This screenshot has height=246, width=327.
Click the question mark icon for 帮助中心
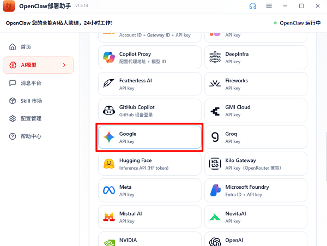pos(13,136)
